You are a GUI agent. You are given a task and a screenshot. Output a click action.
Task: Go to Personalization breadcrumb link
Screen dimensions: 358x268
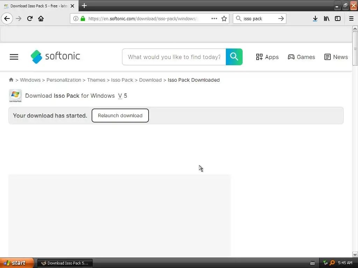point(64,80)
